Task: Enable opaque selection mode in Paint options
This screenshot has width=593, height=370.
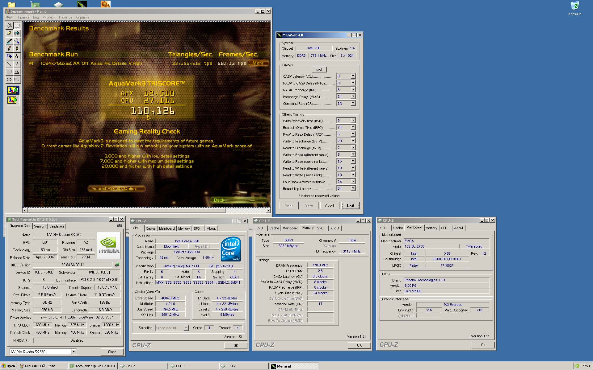Action: coord(13,90)
